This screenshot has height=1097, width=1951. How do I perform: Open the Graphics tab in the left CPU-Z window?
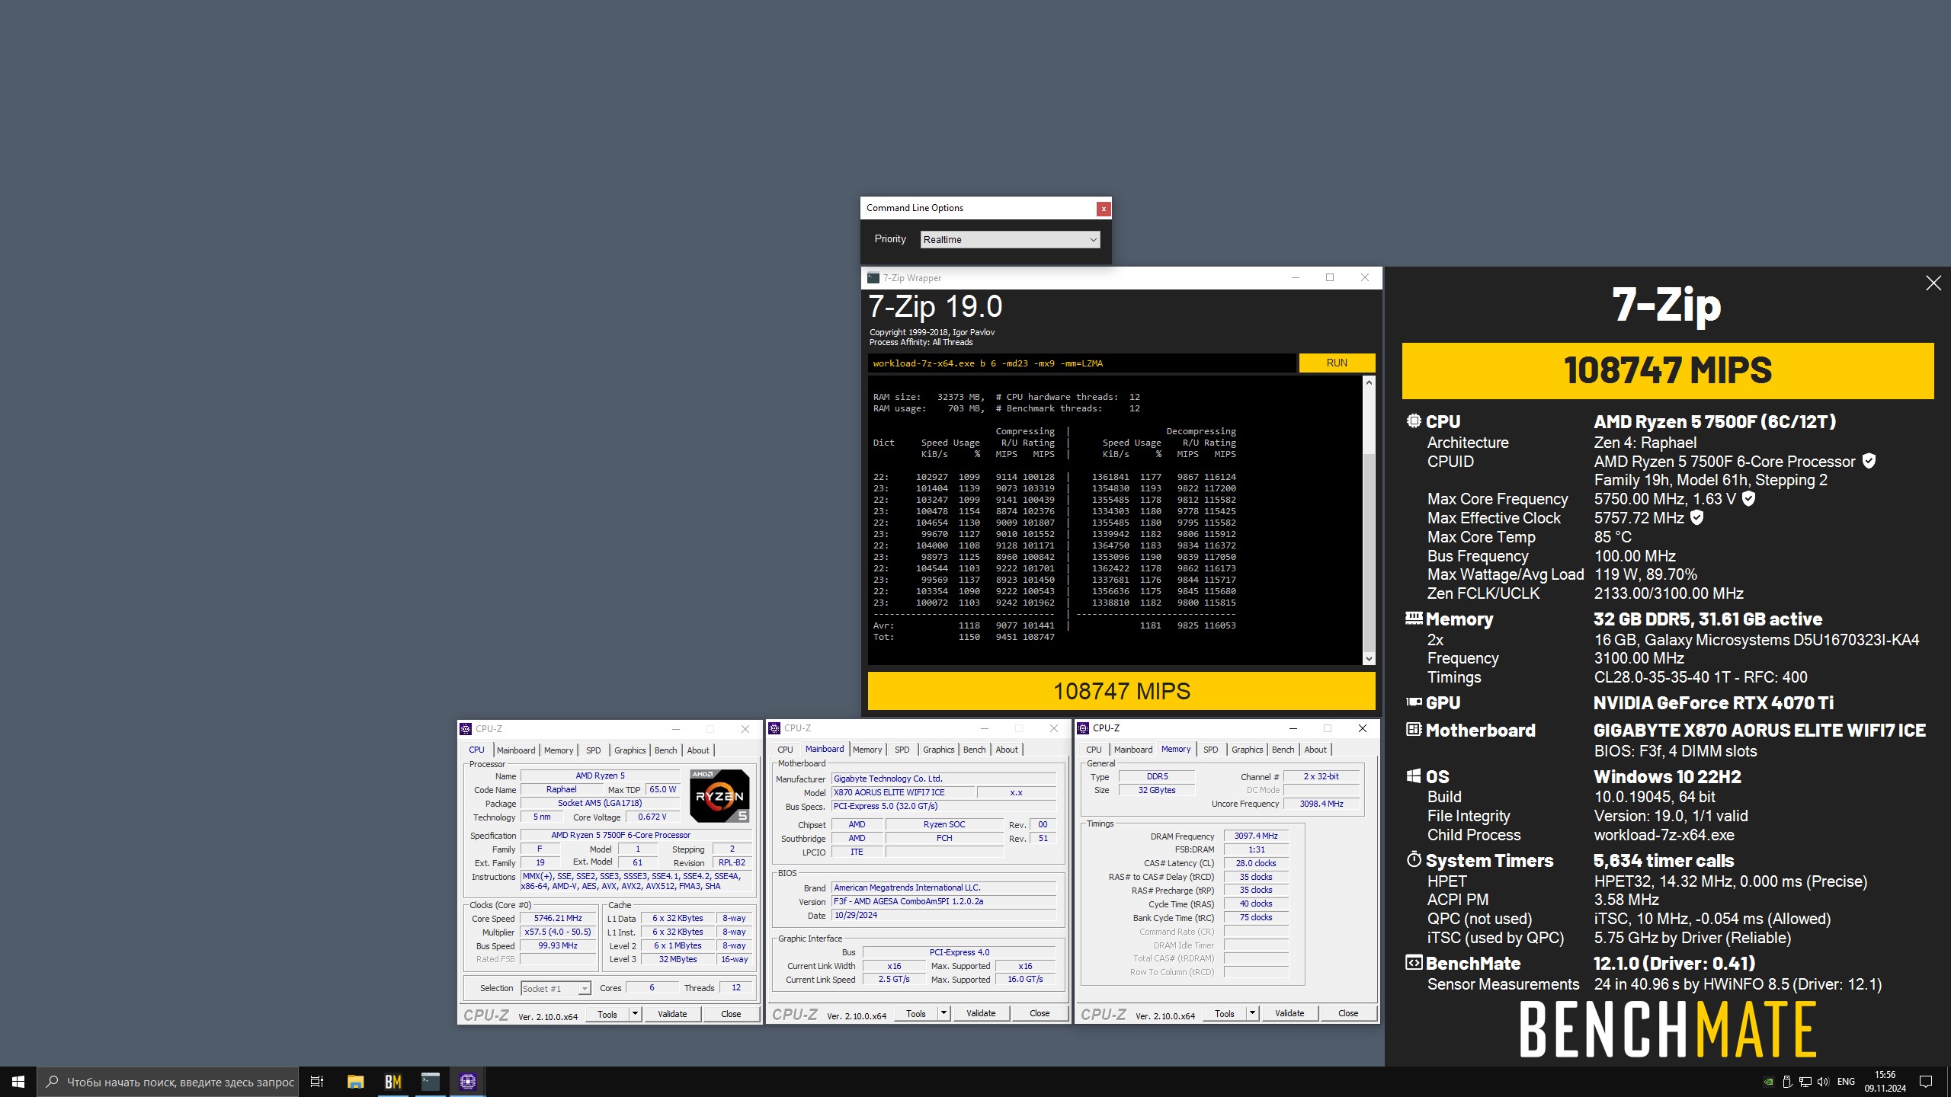pyautogui.click(x=630, y=750)
